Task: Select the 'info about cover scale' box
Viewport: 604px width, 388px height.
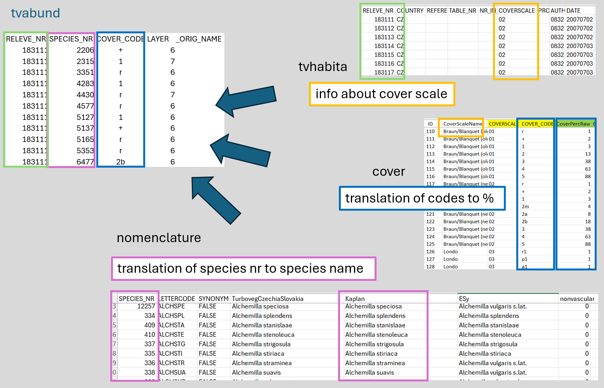Action: pos(382,94)
